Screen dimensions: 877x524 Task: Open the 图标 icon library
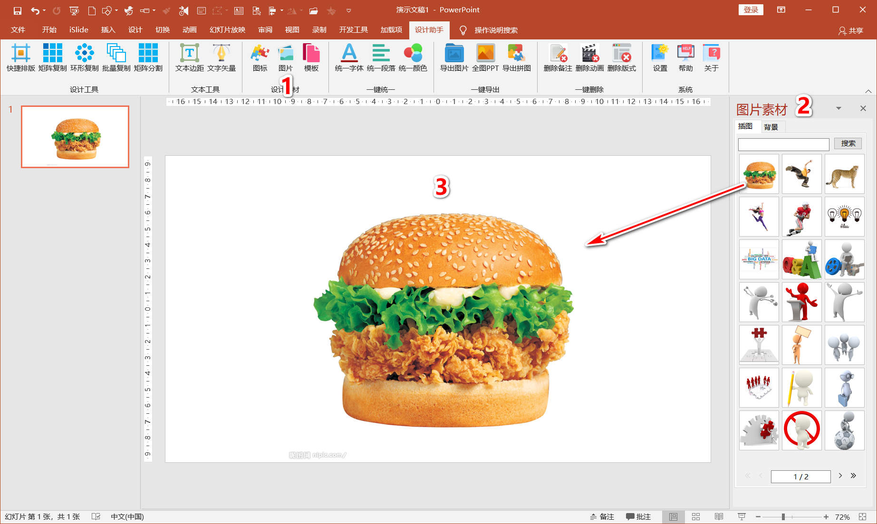260,57
